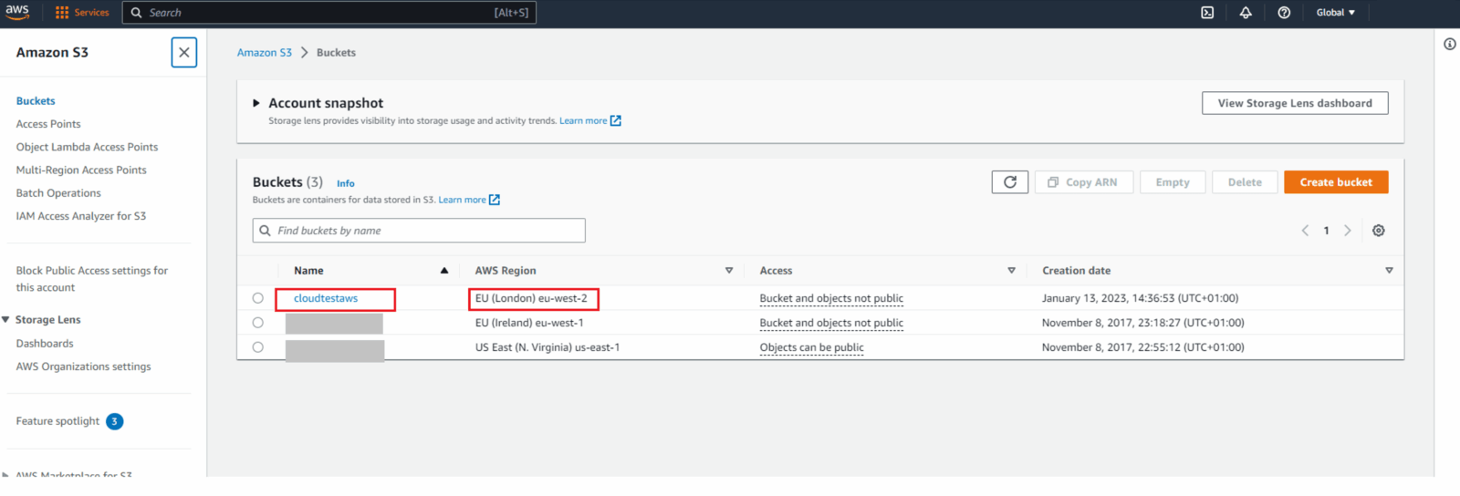Refresh the buckets list

[x=1009, y=182]
